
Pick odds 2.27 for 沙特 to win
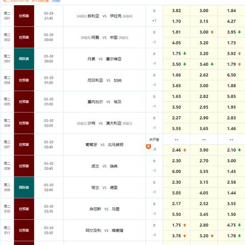click(177, 118)
